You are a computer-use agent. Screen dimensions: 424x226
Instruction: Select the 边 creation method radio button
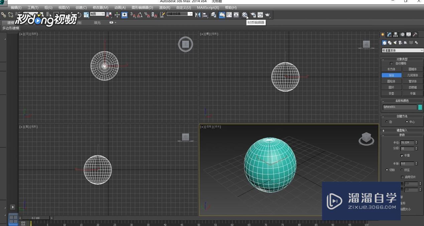[387, 122]
